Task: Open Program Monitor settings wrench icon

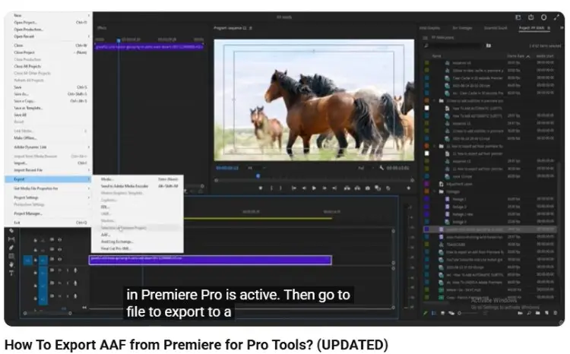Action: (382, 168)
